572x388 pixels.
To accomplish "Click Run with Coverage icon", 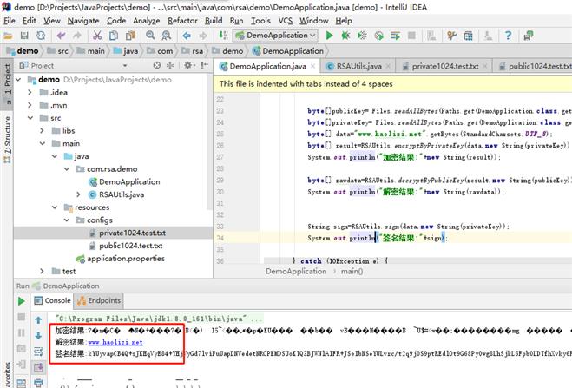I will tap(362, 36).
